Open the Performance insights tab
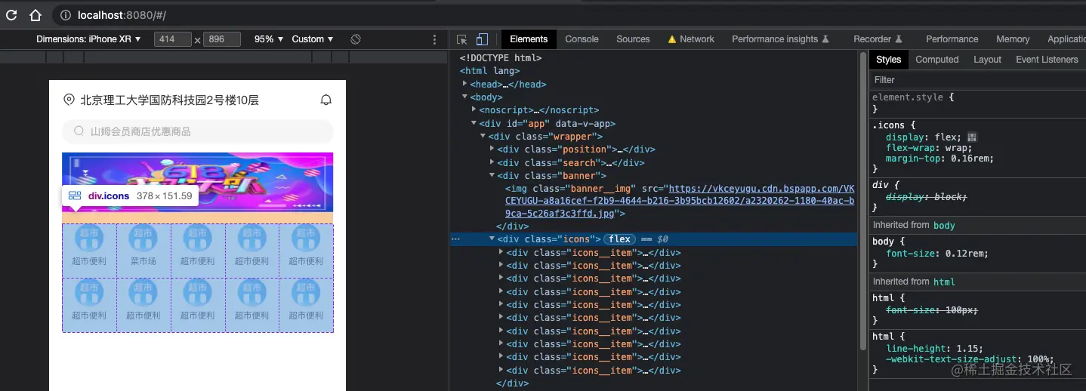Screen dimensions: 1086x391 [x=780, y=39]
